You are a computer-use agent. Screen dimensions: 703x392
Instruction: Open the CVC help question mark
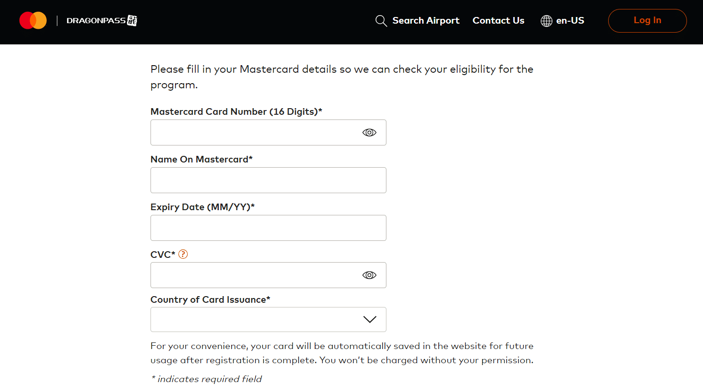pos(183,254)
